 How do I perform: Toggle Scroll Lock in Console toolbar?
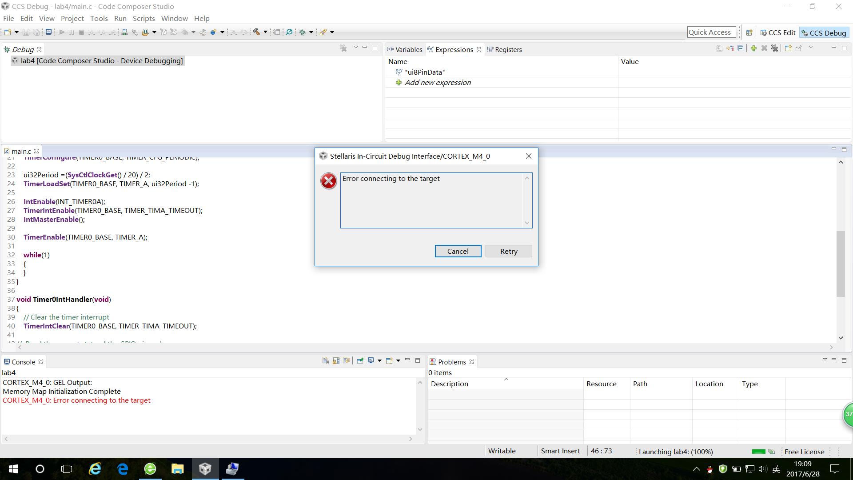coord(336,361)
